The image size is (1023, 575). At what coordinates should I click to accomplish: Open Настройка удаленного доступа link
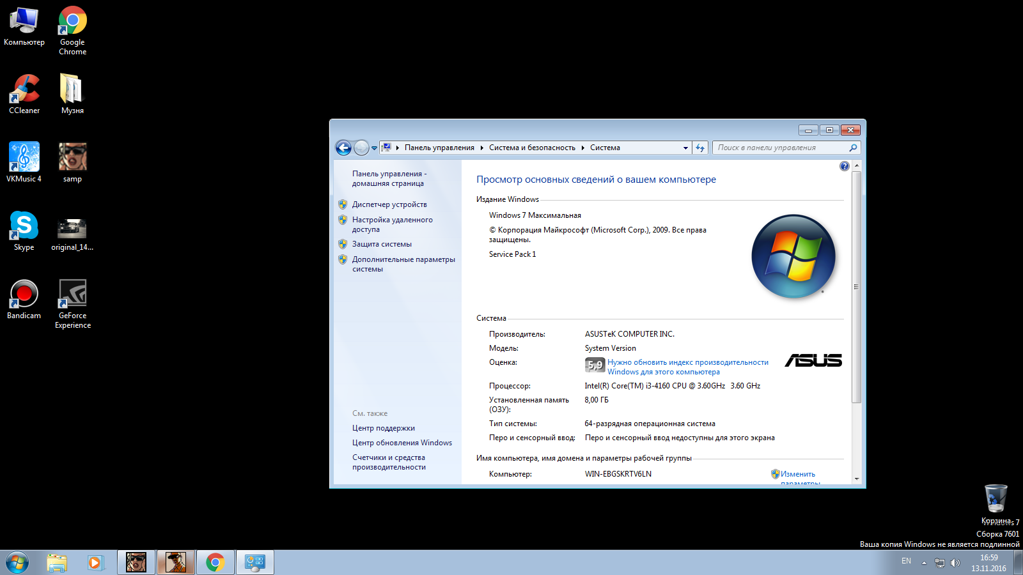tap(392, 224)
